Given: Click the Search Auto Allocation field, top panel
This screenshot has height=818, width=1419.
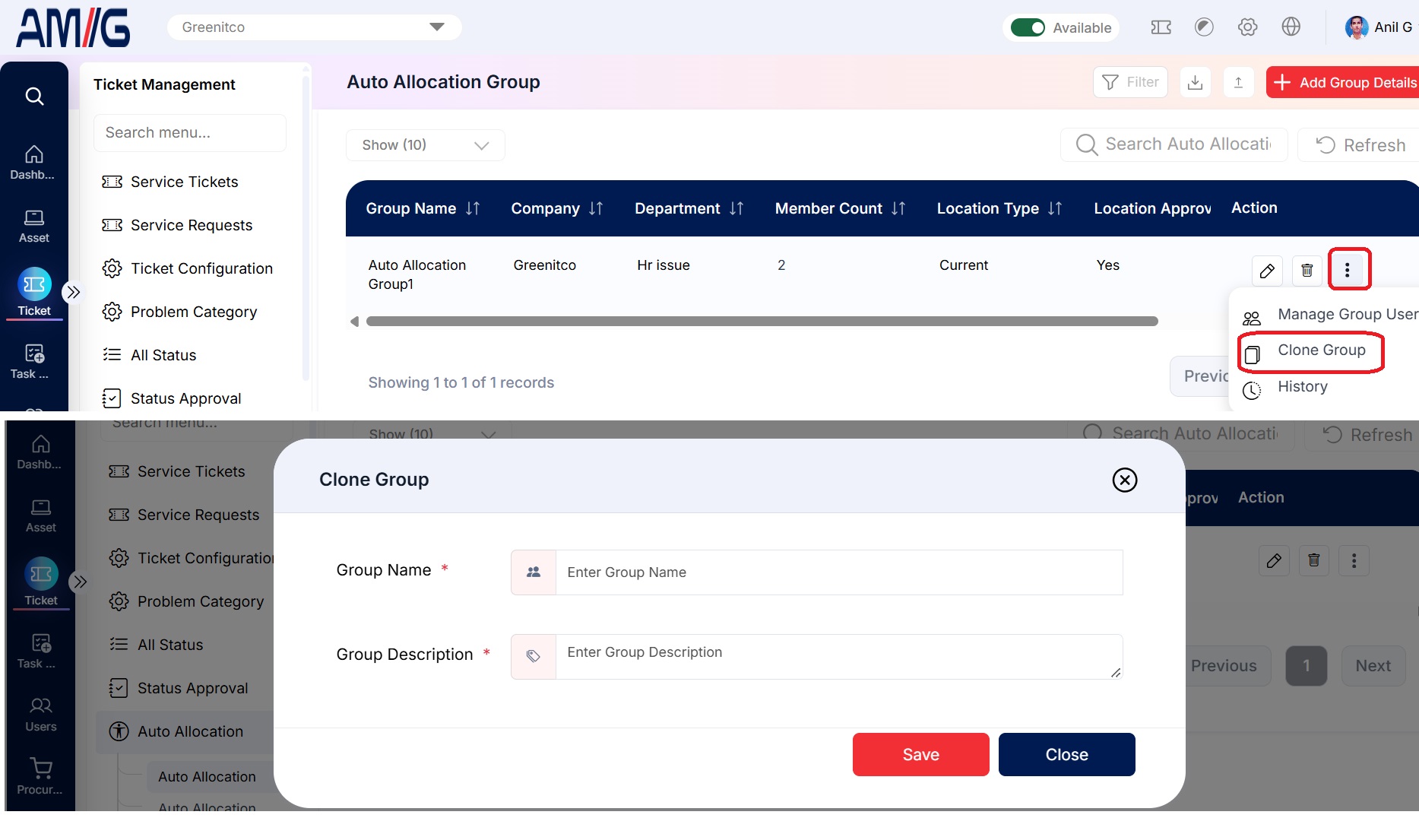Looking at the screenshot, I should pyautogui.click(x=1174, y=144).
